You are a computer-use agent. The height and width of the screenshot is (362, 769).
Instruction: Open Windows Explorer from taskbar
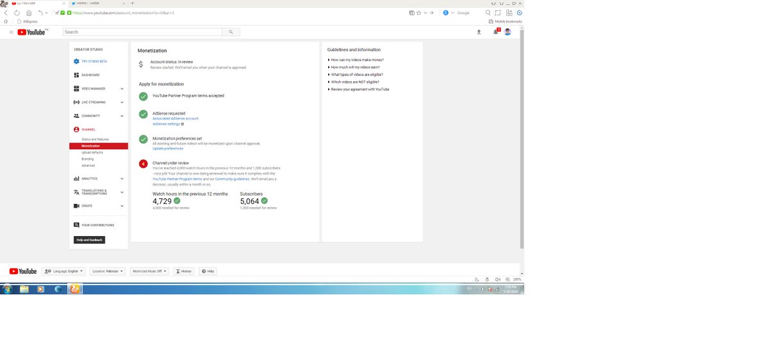(24, 289)
